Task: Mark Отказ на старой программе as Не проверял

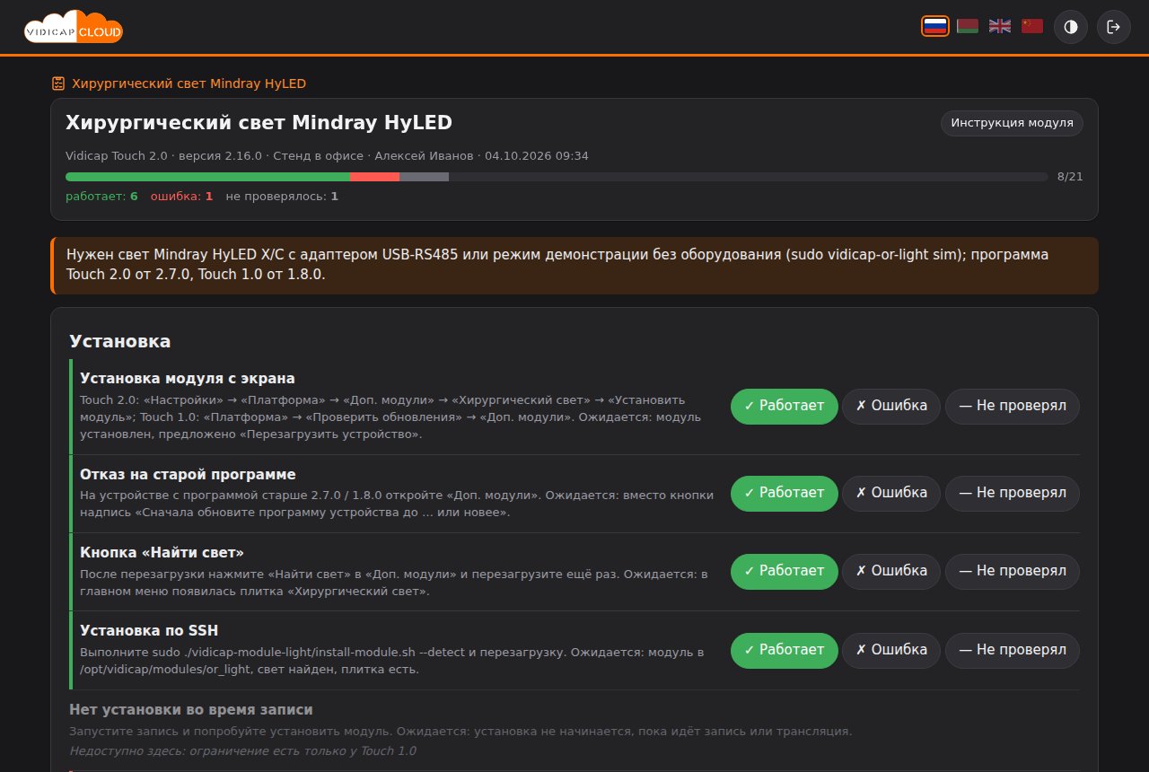Action: [x=1013, y=493]
